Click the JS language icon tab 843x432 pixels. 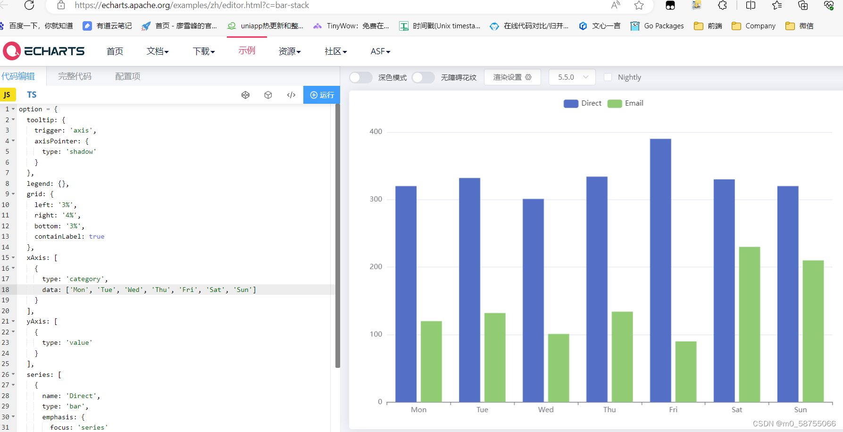[8, 94]
